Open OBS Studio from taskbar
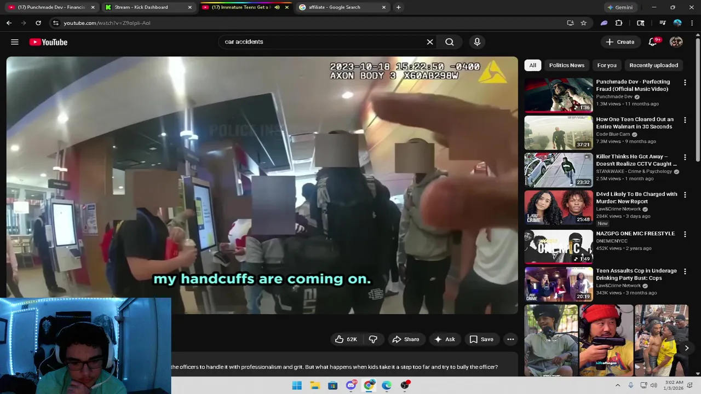This screenshot has width=701, height=394. [405, 385]
